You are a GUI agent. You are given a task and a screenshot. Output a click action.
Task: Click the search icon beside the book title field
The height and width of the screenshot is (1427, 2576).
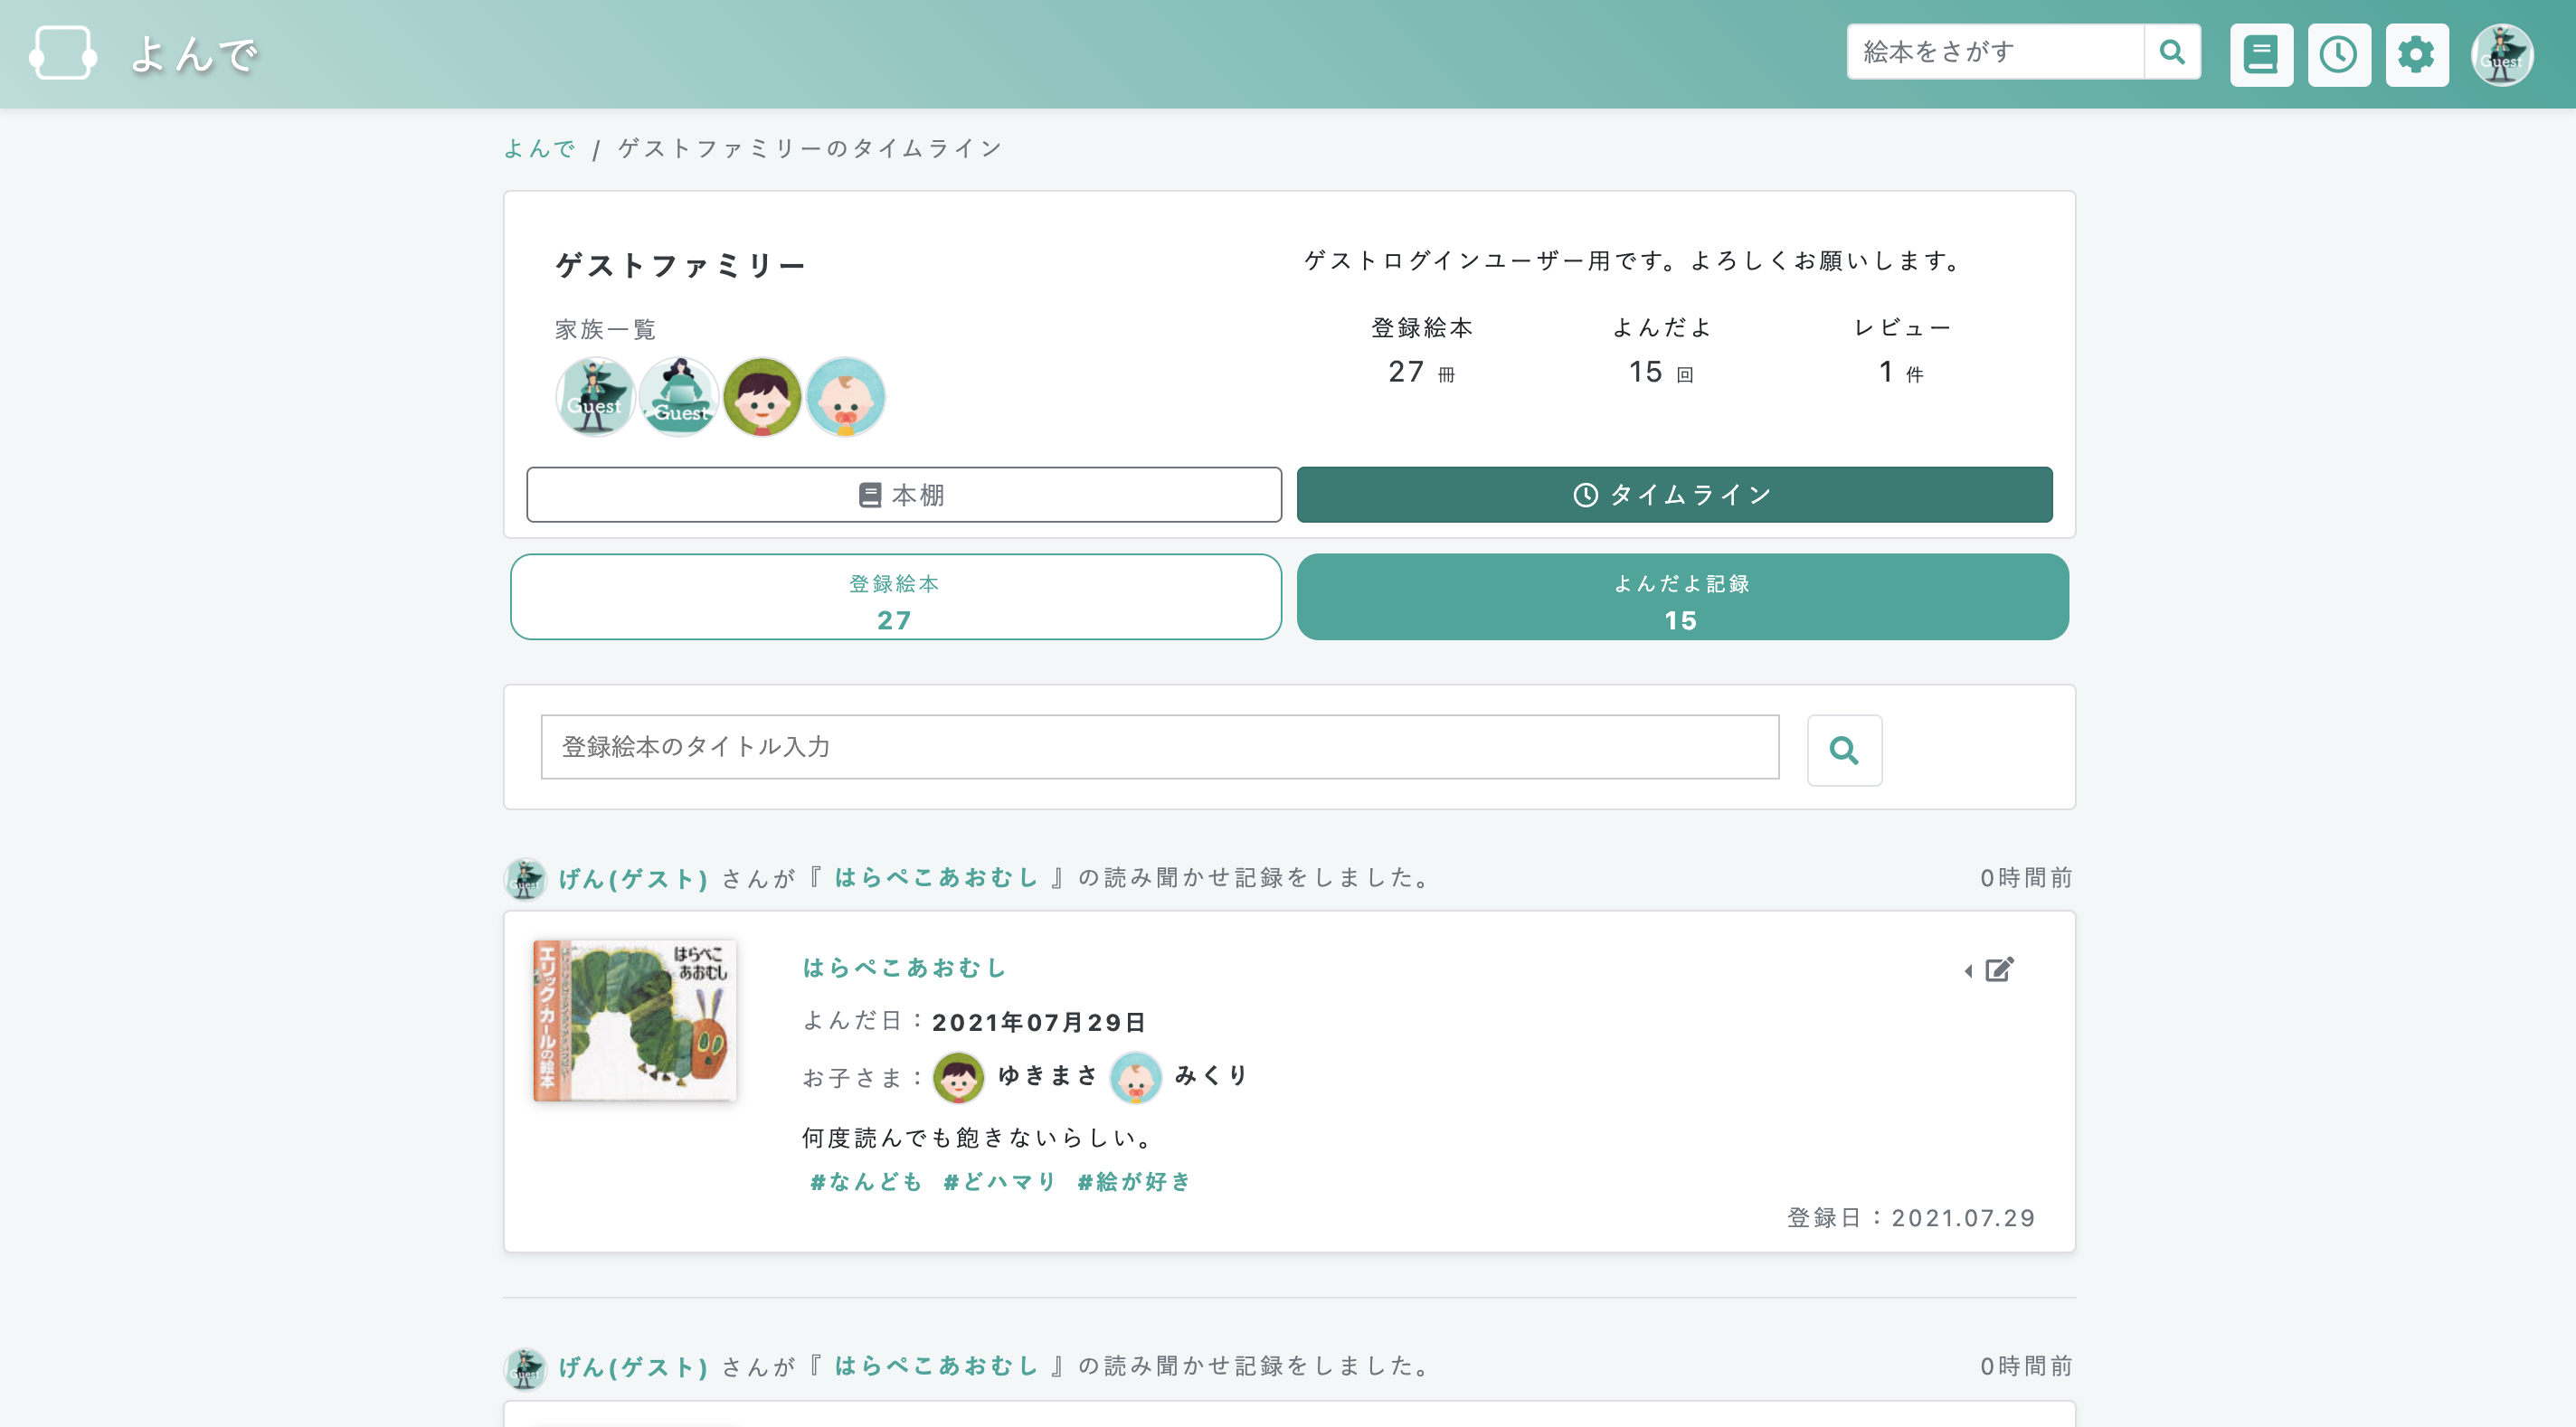(1844, 749)
